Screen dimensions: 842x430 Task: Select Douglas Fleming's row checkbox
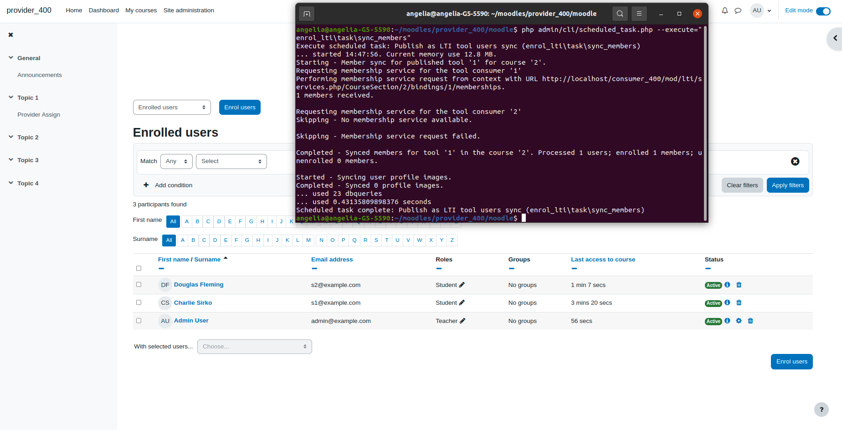point(139,285)
